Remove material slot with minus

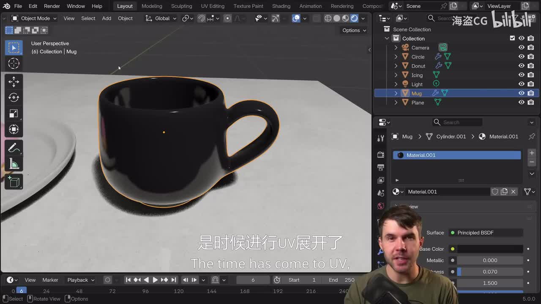coord(532,162)
